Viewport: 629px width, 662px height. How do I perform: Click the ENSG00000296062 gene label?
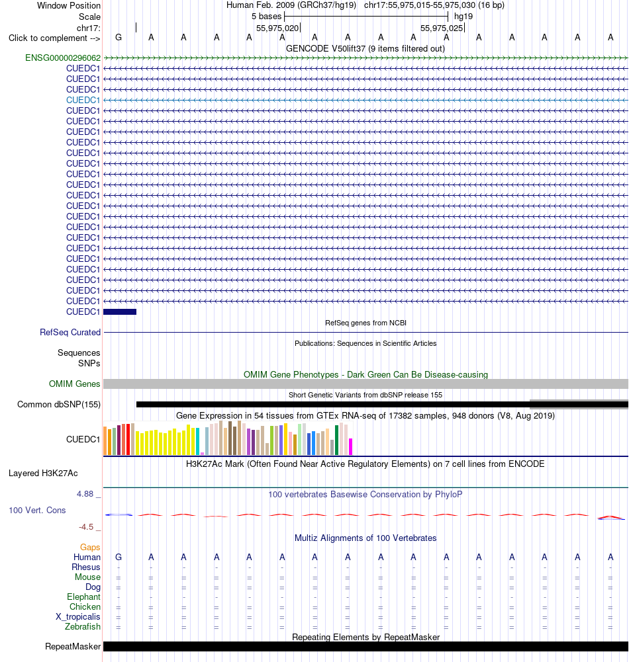pos(63,58)
